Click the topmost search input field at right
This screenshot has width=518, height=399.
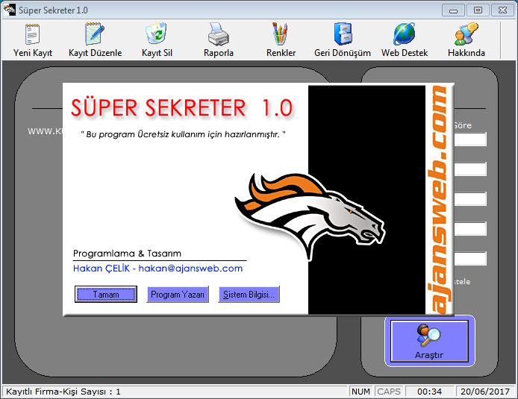pos(470,139)
